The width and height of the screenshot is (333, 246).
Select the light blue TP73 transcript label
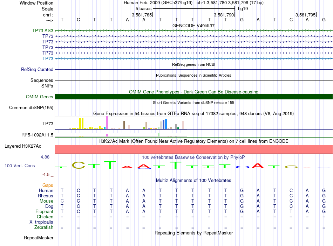click(x=48, y=58)
